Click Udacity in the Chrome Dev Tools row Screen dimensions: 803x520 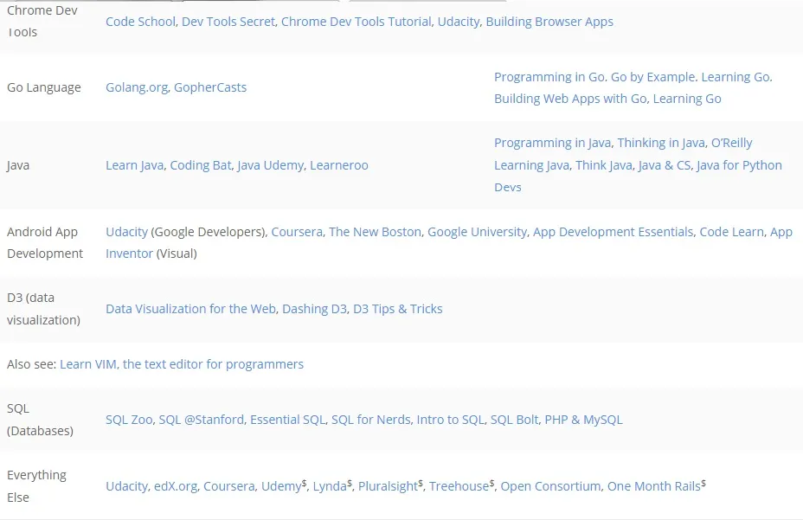click(x=459, y=22)
